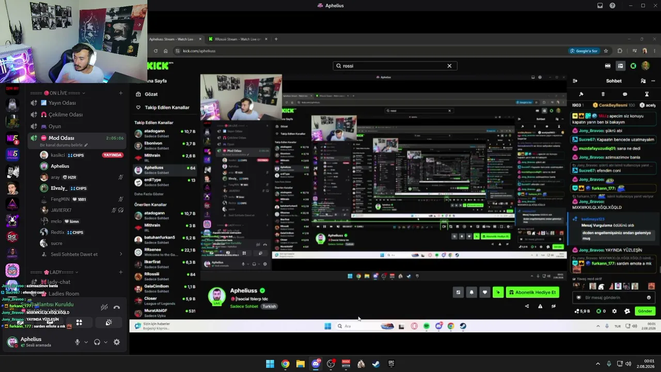This screenshot has width=661, height=372.
Task: Open headphone output options arrow
Action: [x=106, y=342]
